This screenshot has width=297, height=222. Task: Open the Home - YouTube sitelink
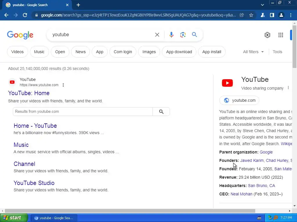(x=35, y=126)
